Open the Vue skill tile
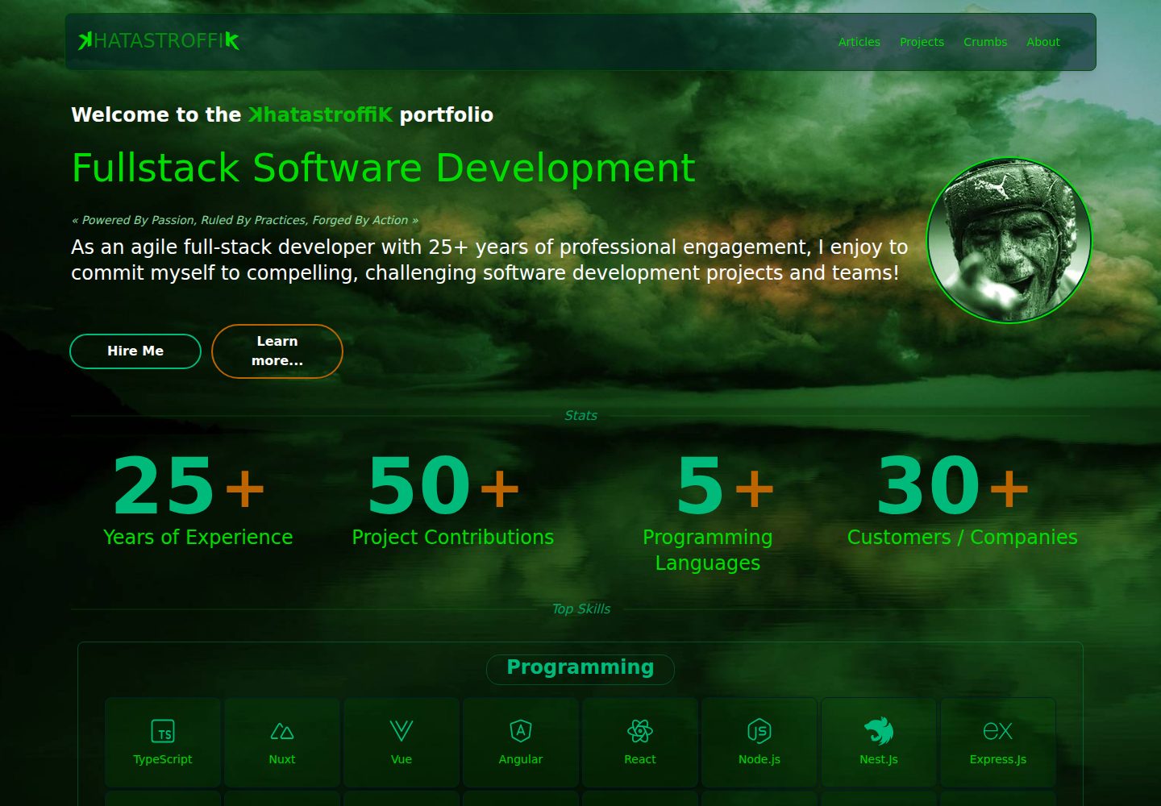This screenshot has height=806, width=1161. (402, 742)
